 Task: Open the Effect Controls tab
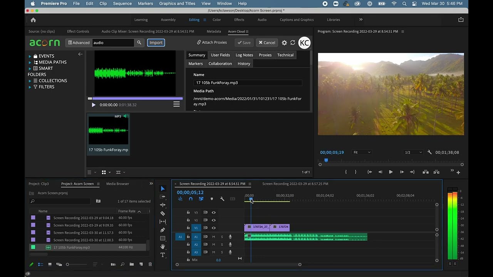click(78, 32)
